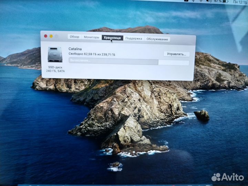Open the volume control in menu bar

[209, 1]
